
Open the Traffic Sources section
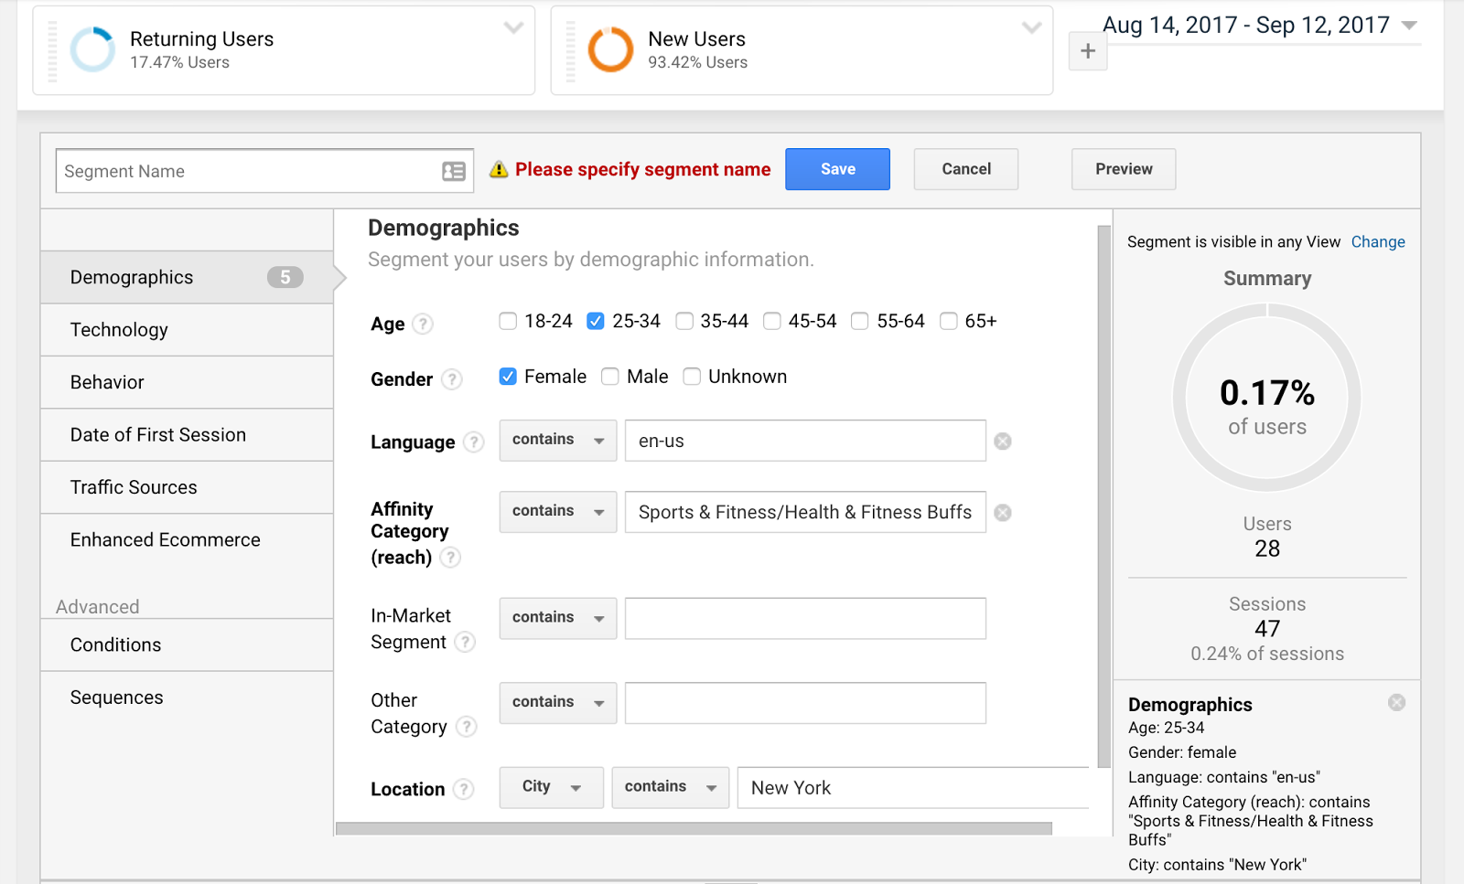187,487
